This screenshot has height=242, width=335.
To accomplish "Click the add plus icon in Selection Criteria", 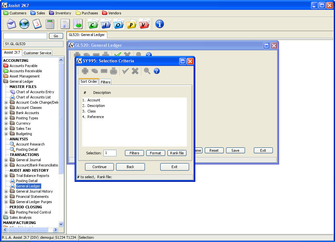I will [x=85, y=71].
